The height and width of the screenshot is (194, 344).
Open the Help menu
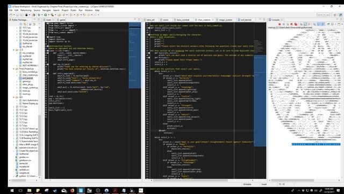[97, 10]
